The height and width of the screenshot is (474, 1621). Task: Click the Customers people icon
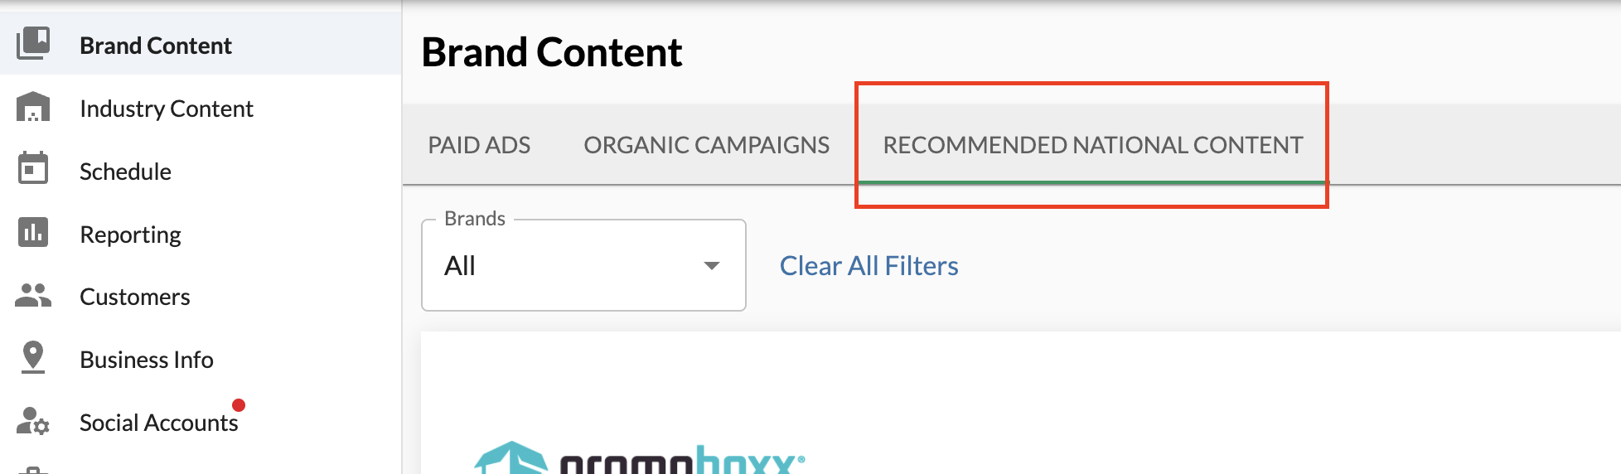coord(33,295)
